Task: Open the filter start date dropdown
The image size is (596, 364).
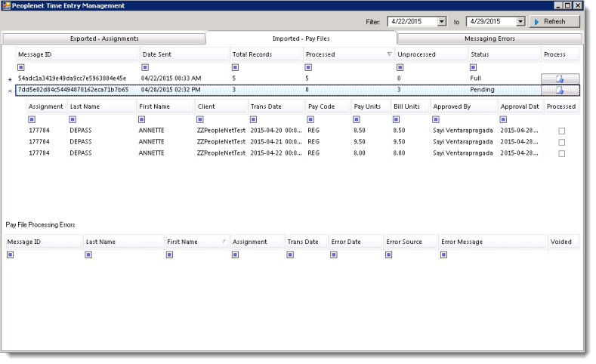Action: pos(442,22)
